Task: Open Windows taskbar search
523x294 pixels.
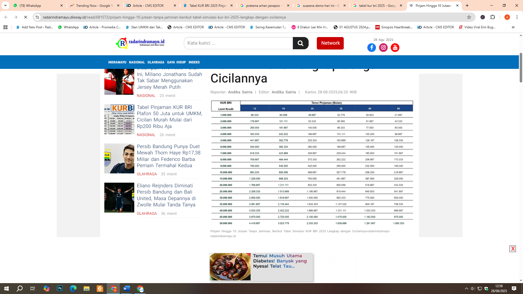Action: click(x=20, y=289)
